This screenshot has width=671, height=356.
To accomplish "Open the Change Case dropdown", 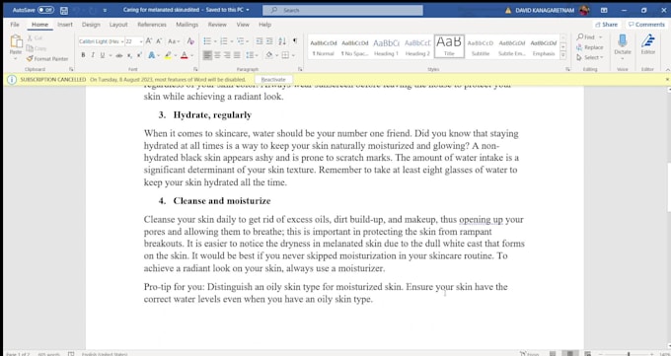I will pos(175,41).
